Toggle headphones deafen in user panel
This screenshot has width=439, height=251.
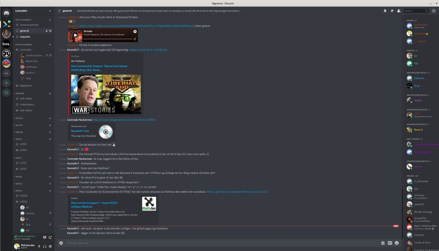[x=45, y=246]
